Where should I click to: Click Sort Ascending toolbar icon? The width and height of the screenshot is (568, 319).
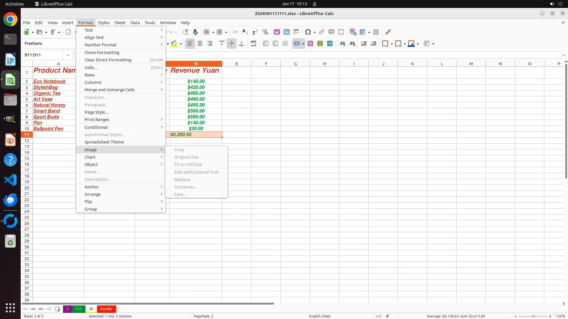click(x=245, y=32)
